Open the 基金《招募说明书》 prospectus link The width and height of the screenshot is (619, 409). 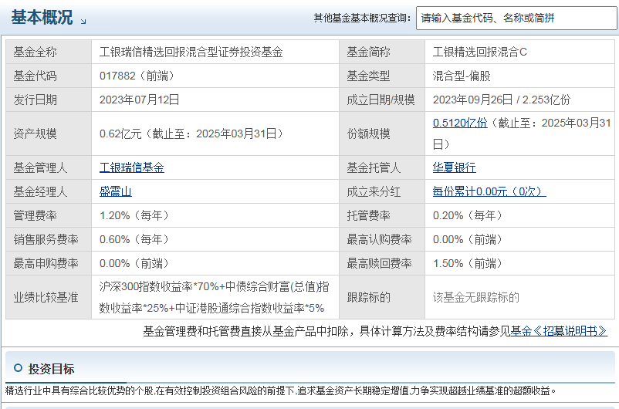(x=559, y=331)
